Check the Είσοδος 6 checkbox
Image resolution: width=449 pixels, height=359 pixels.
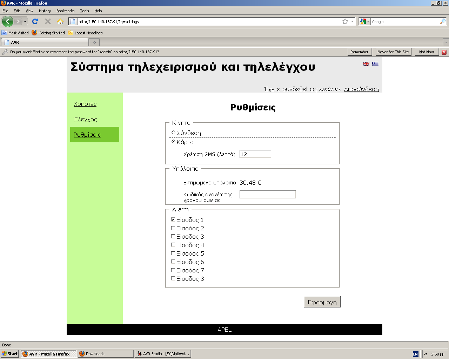click(173, 262)
